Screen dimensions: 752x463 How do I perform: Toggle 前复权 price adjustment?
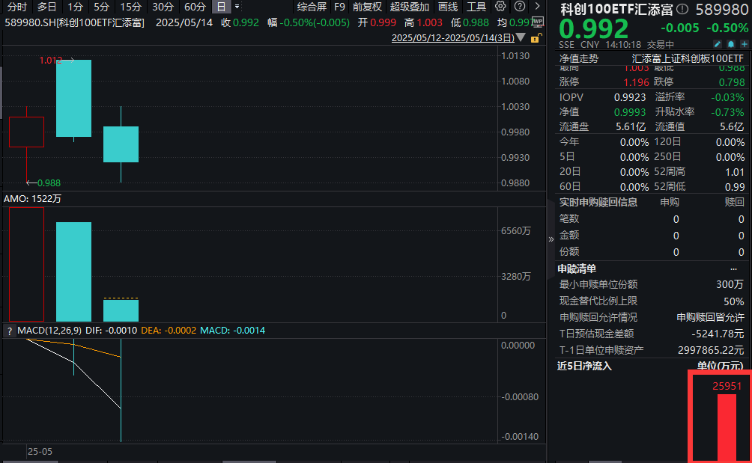click(366, 7)
